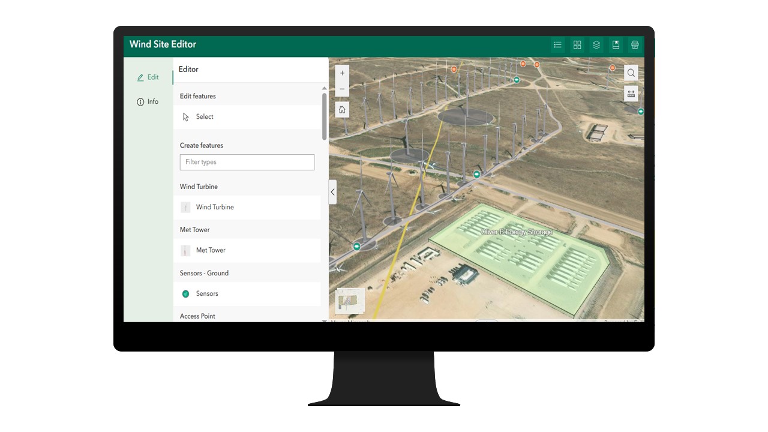
Task: Expand the Access Point section
Action: (197, 316)
